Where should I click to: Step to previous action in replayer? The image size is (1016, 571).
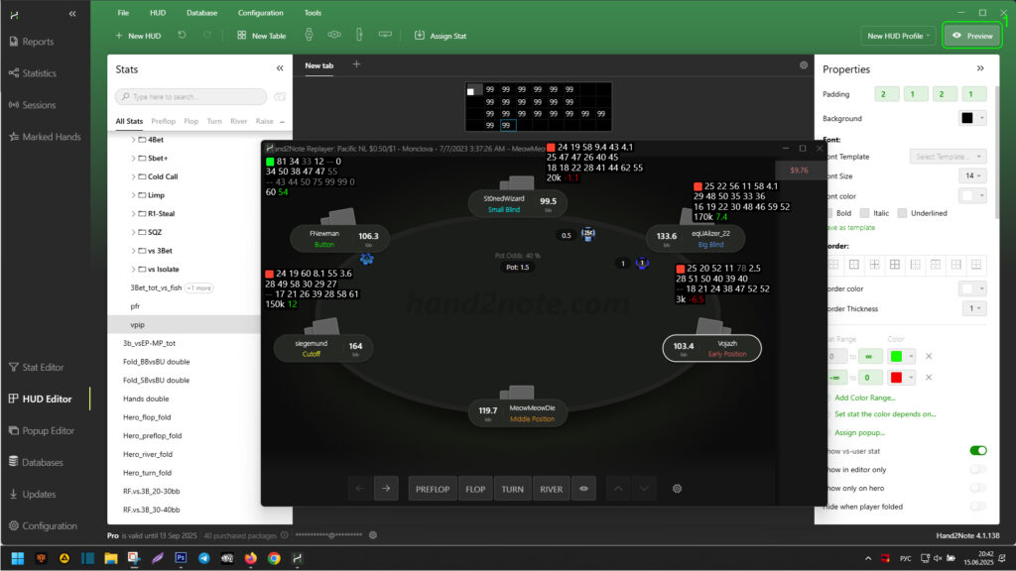(359, 489)
